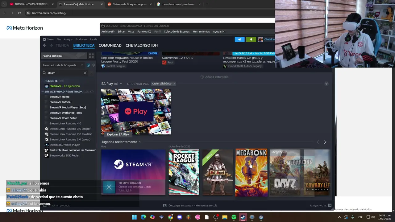The image size is (395, 222).
Task: Switch to the BIBLIOTECA tab
Action: click(84, 45)
